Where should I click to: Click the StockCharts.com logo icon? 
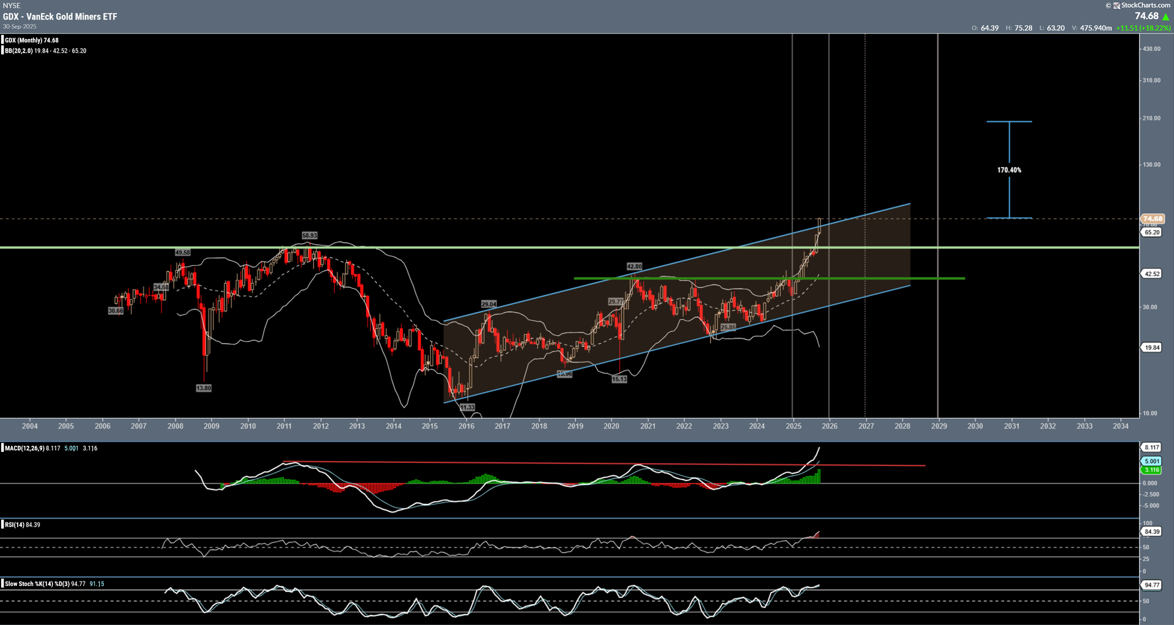click(1117, 6)
